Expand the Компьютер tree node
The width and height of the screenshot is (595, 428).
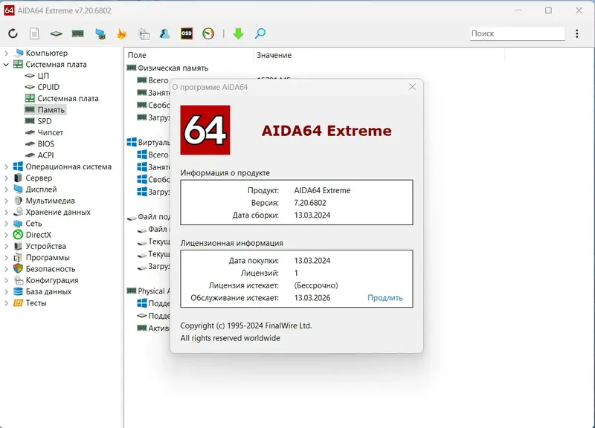click(x=6, y=53)
